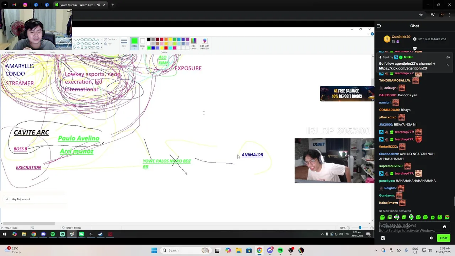The image size is (455, 256).
Task: Open the browser tab search dropdown
Action: 4,5
